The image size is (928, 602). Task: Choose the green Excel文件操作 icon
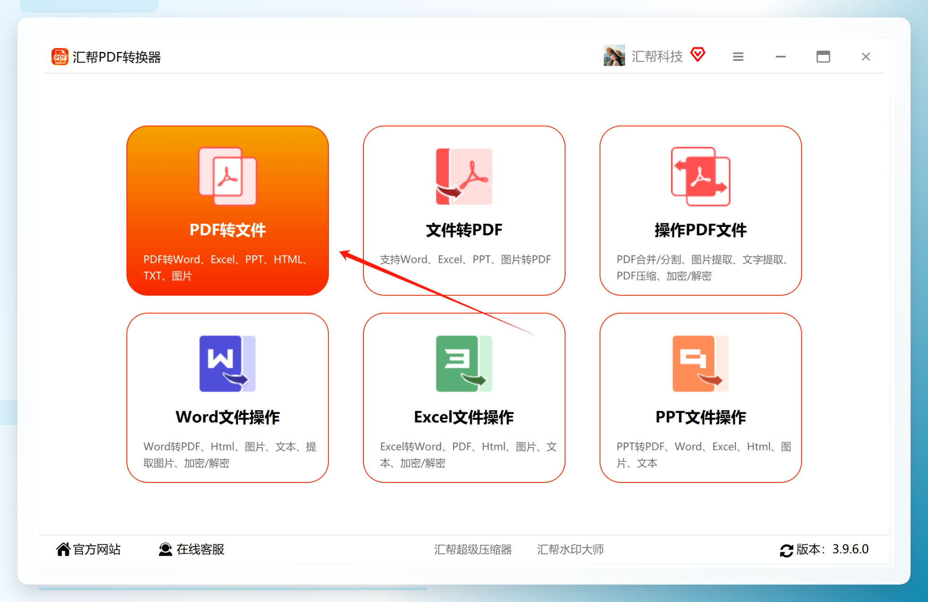pyautogui.click(x=464, y=363)
